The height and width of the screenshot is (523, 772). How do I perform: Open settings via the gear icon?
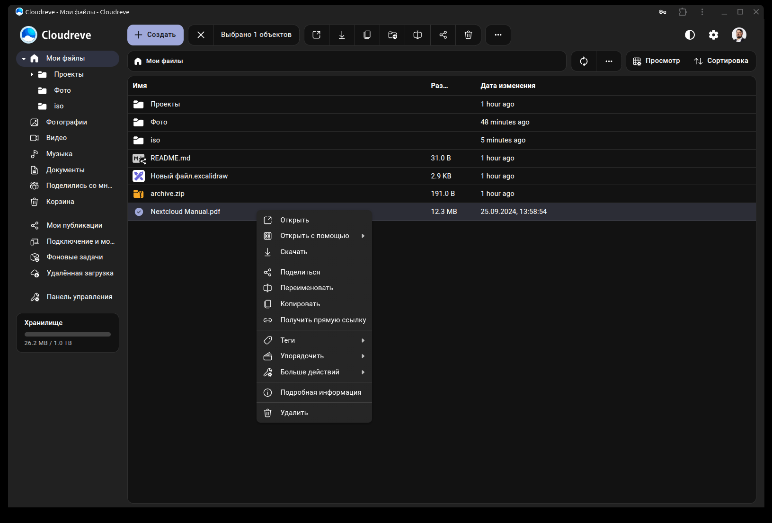pyautogui.click(x=713, y=35)
